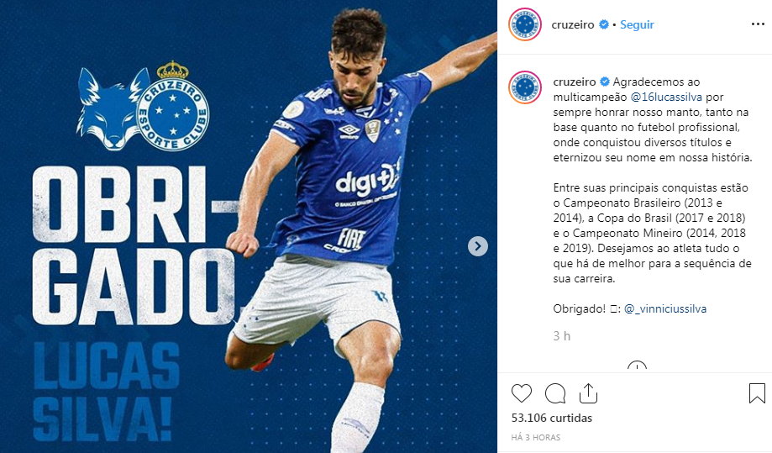Open the @16lucassilva mention link

tap(665, 97)
